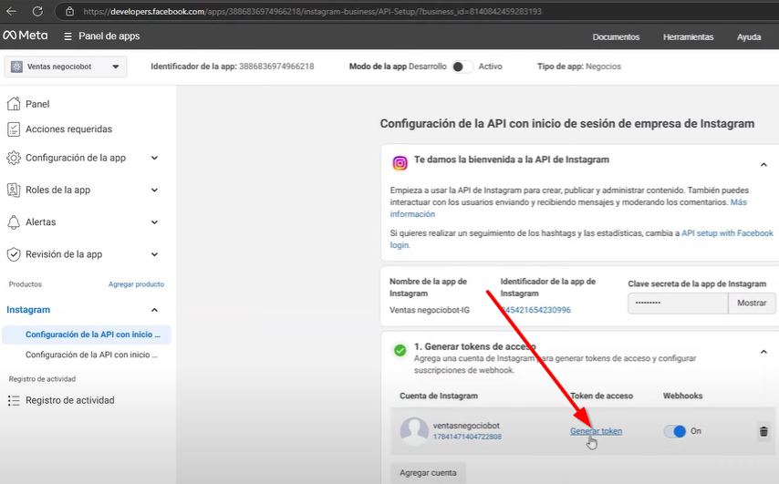The image size is (779, 484).
Task: Click the lock icon in address bar
Action: coord(70,11)
